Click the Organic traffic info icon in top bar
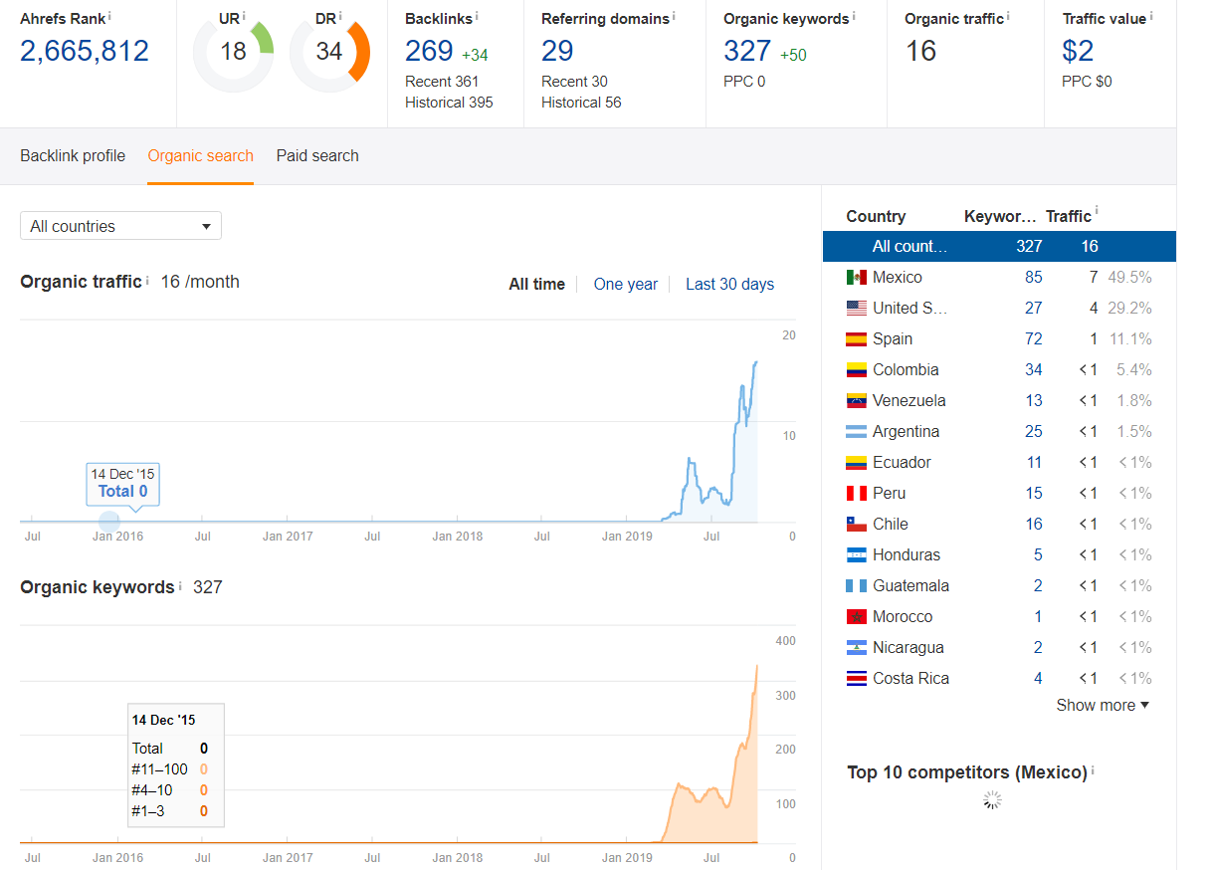 coord(1008,16)
